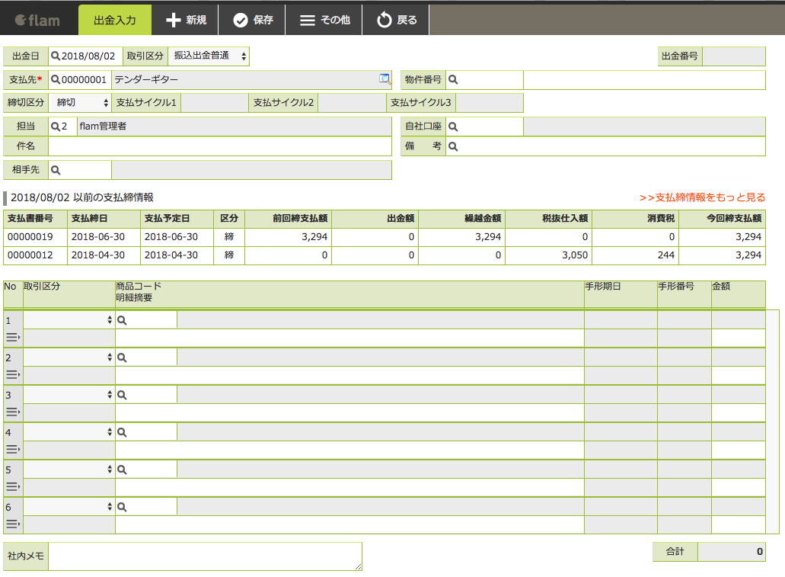
Task: Search 商品コード in row 1
Action: (x=122, y=320)
